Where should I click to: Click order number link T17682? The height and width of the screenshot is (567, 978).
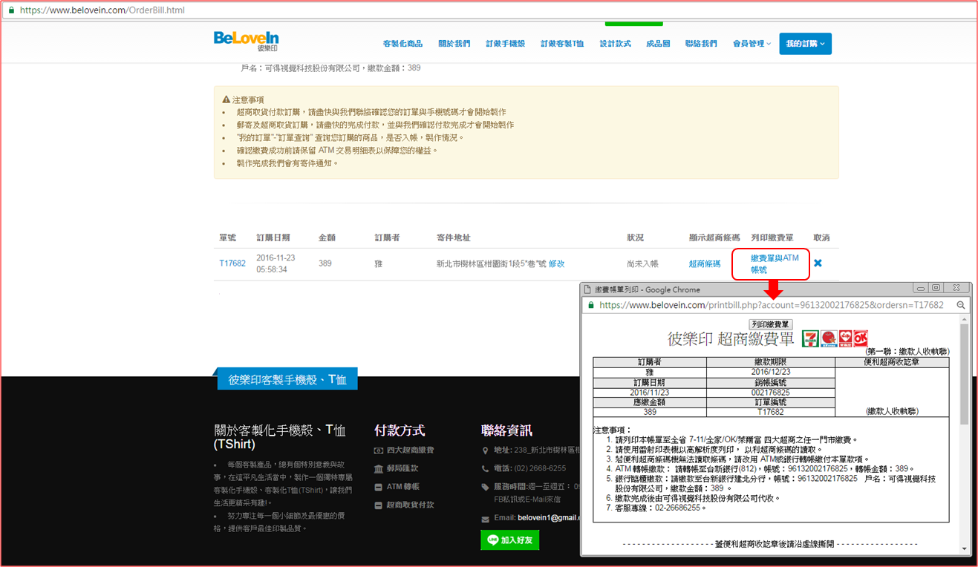232,263
